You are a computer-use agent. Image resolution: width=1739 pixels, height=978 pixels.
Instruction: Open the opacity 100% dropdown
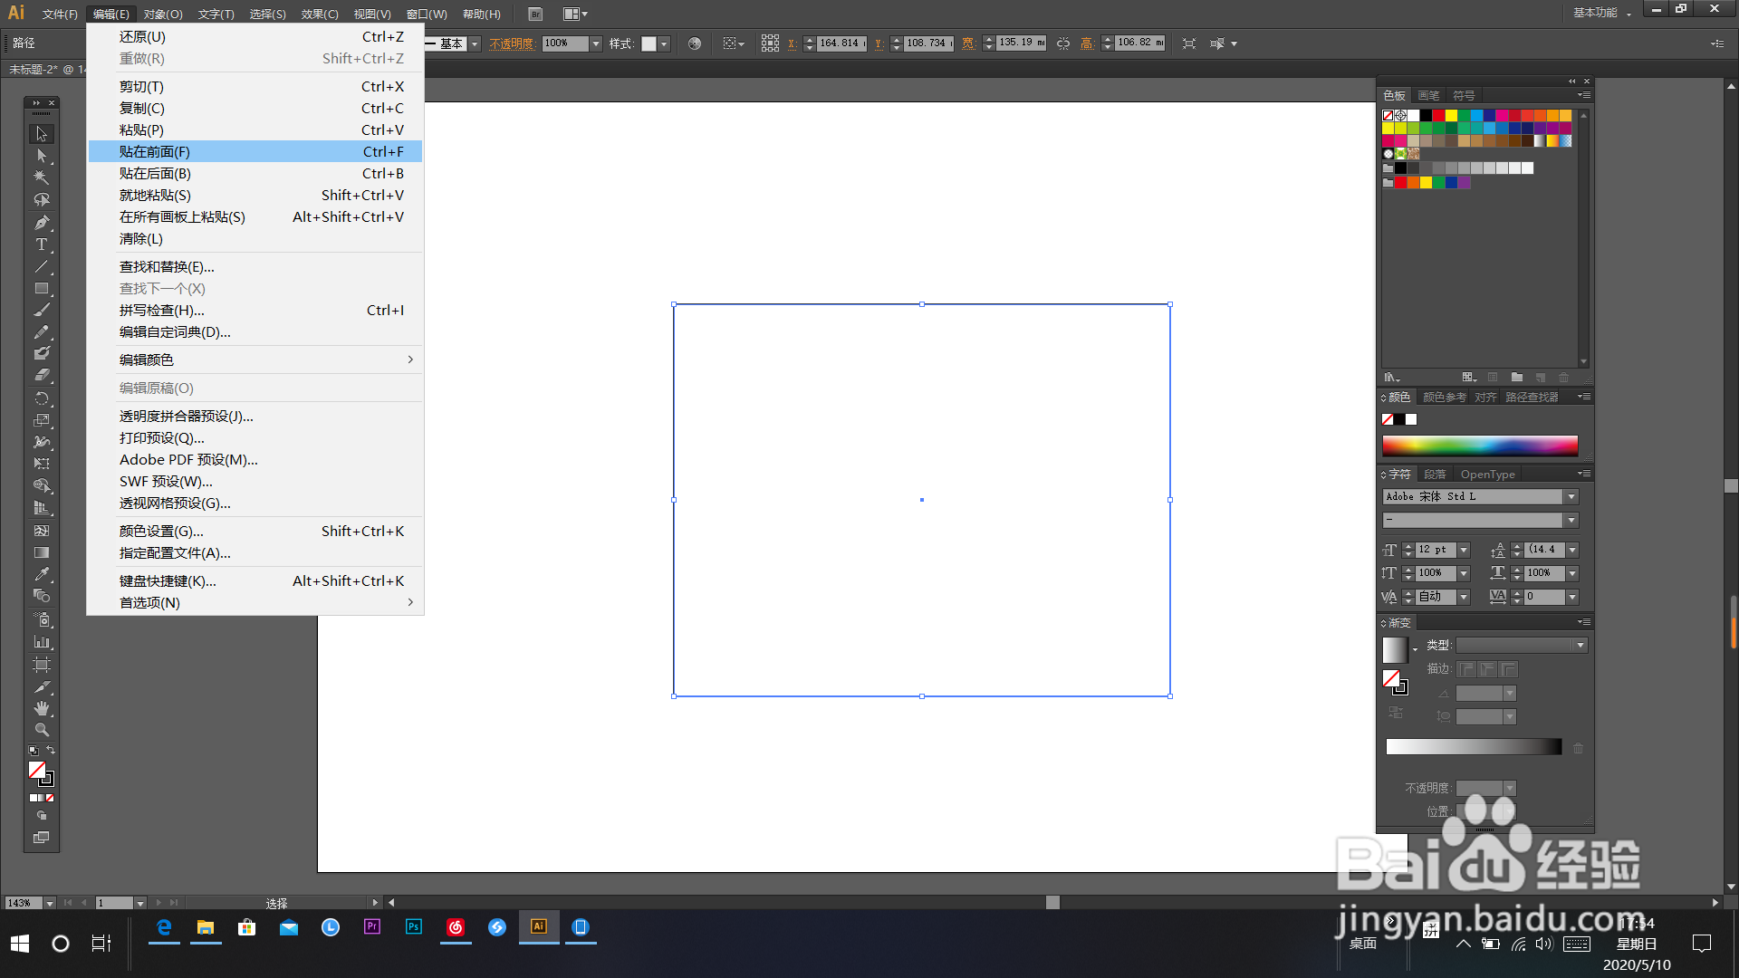tap(595, 43)
